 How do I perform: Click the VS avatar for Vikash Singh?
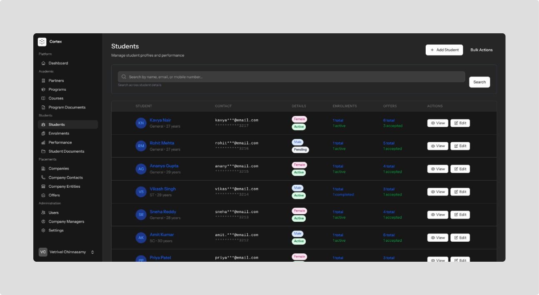point(141,192)
